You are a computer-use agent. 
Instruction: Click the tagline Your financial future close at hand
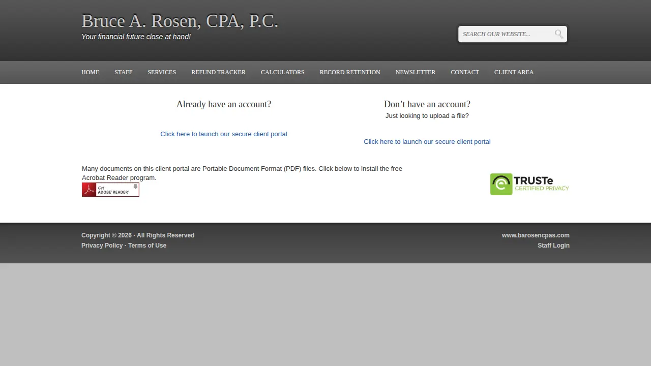pyautogui.click(x=136, y=37)
